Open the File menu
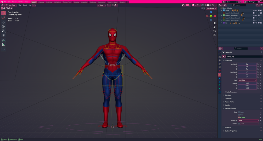The width and height of the screenshot is (263, 141). 5,2
